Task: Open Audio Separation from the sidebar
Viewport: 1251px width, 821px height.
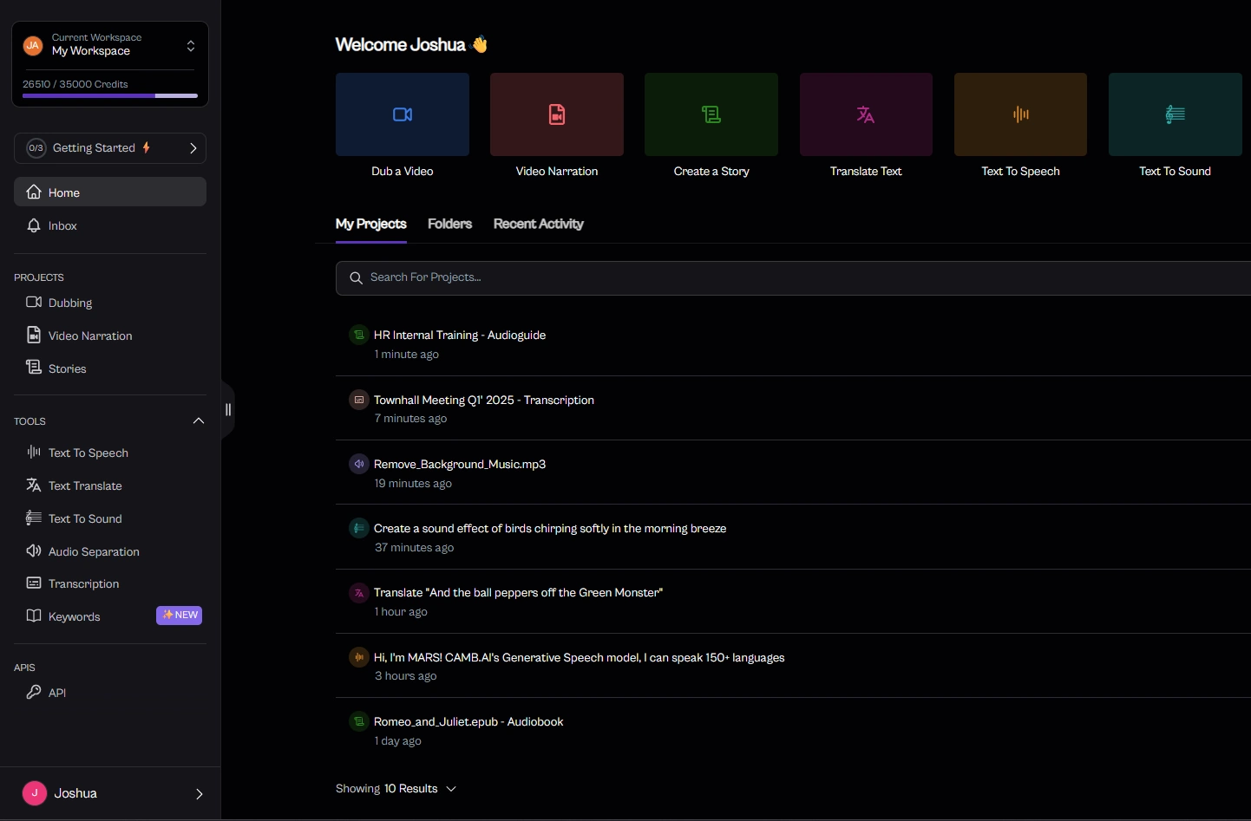Action: [x=94, y=551]
